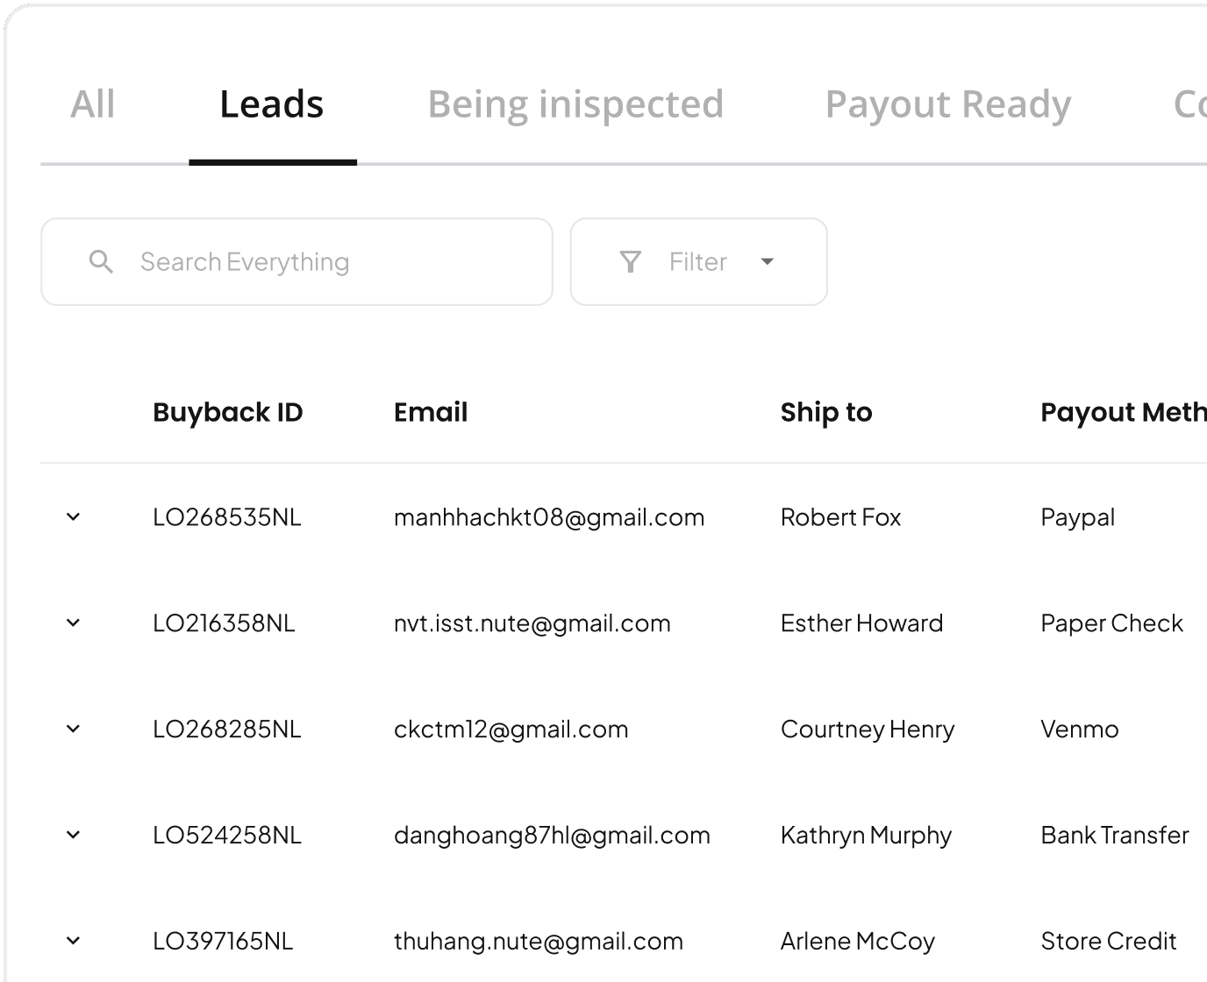Screen dimensions: 1207x982
Task: Sort by Buyback ID column header
Action: pyautogui.click(x=228, y=412)
